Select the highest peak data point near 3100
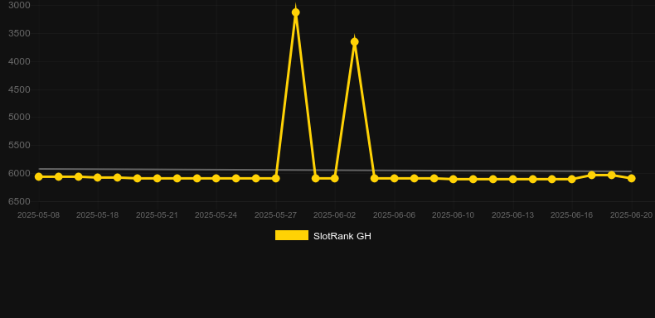This screenshot has width=655, height=318. [296, 12]
